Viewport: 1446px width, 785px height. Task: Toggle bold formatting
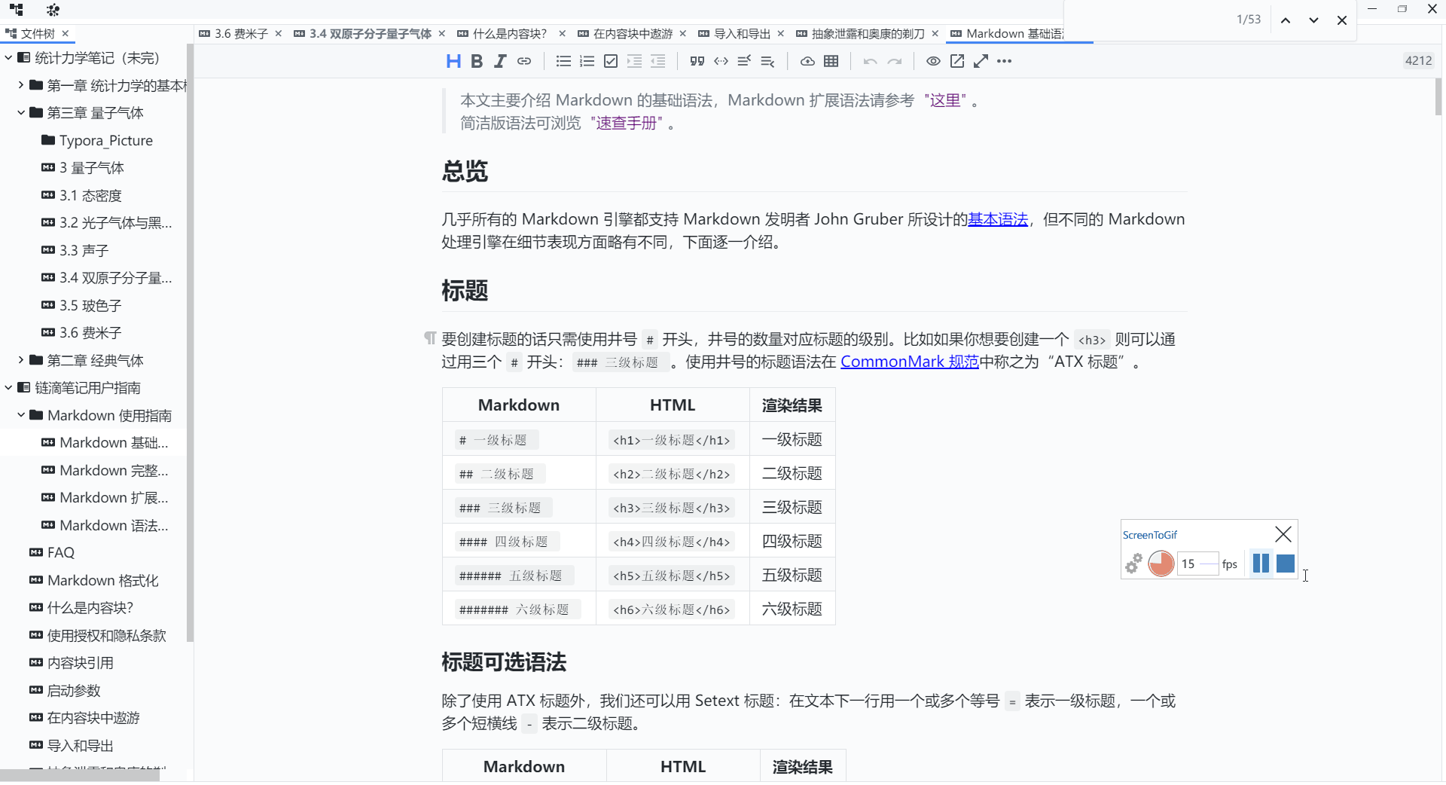point(477,62)
